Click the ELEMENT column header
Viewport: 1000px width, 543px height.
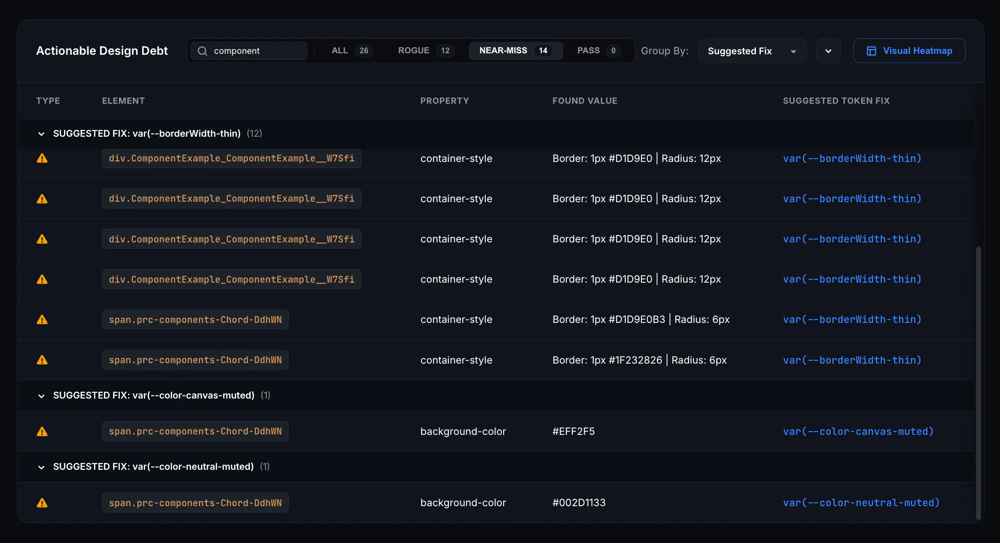click(x=123, y=101)
